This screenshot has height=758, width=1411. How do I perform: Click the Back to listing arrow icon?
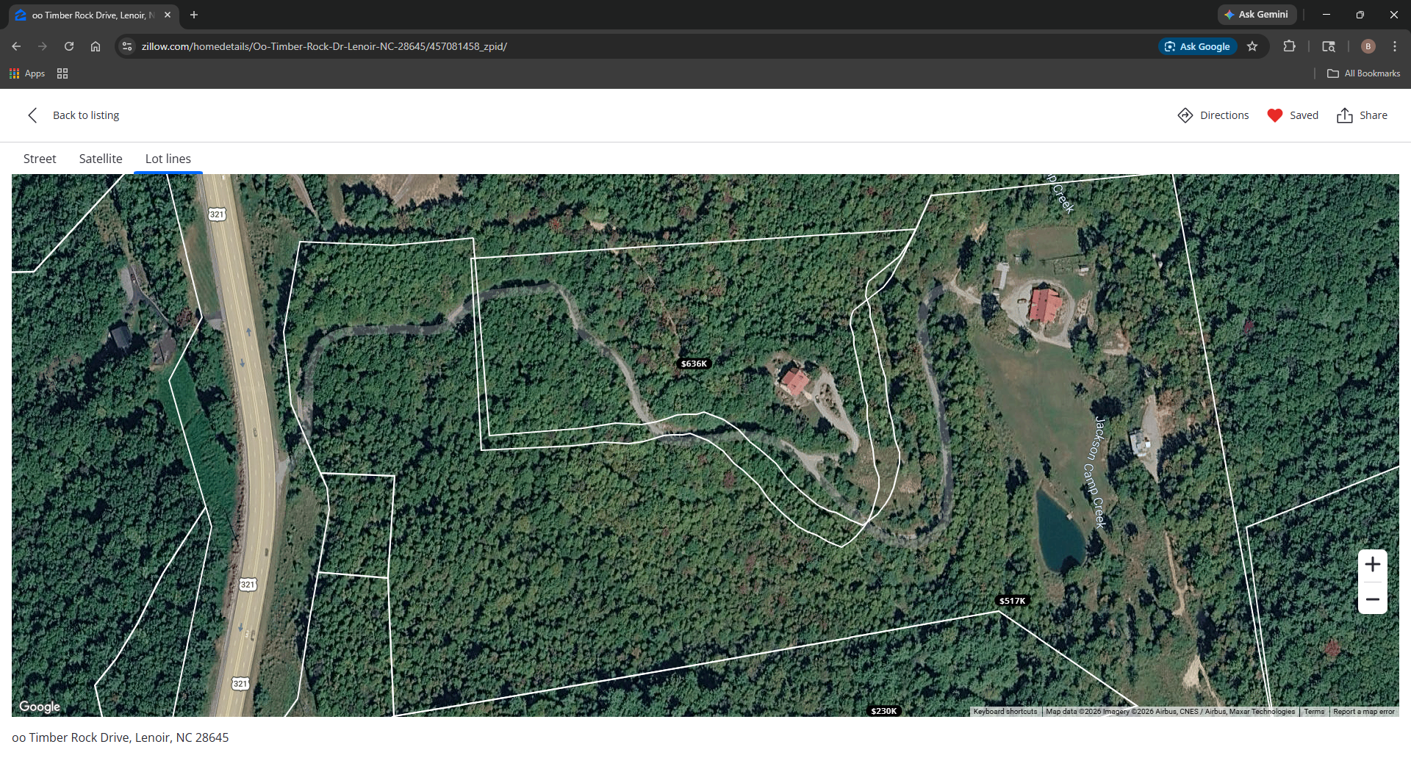tap(32, 115)
